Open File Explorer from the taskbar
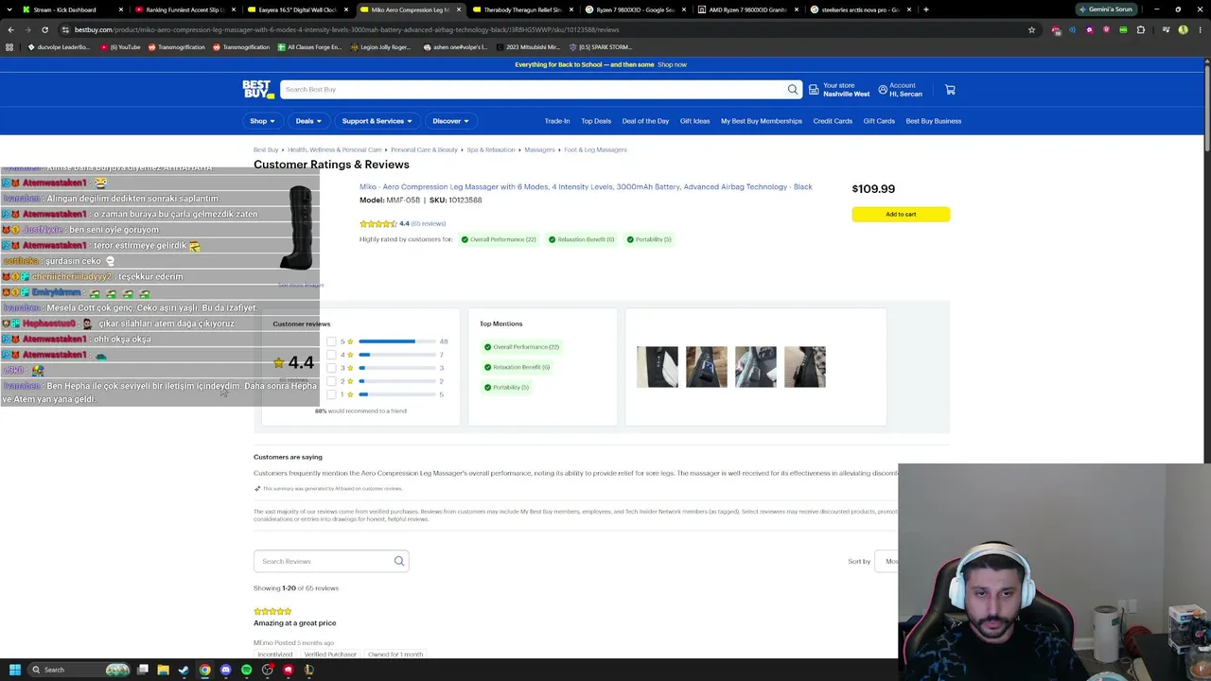The width and height of the screenshot is (1211, 681). [x=164, y=670]
